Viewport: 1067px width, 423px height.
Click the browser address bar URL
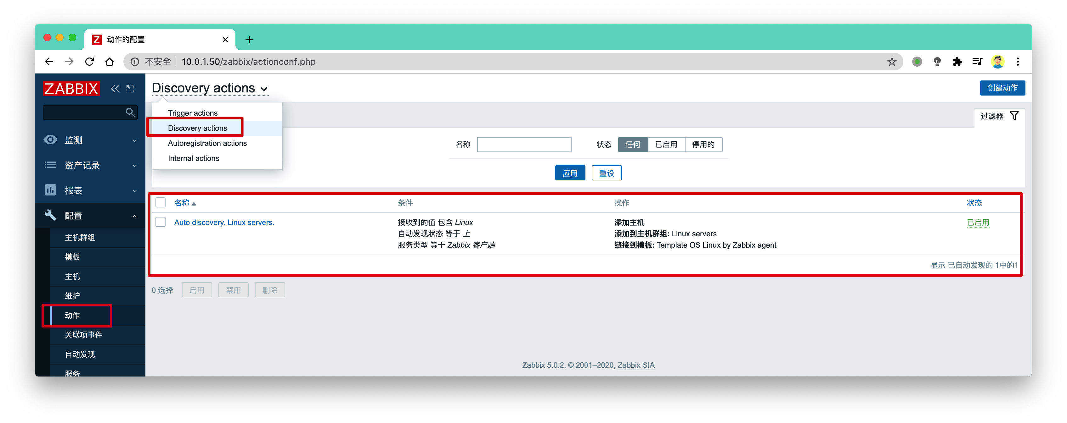[249, 62]
